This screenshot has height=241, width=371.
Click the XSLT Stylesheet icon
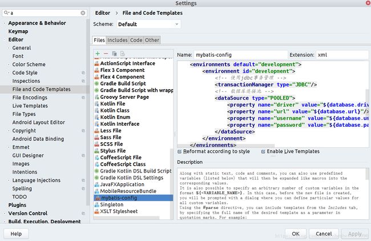tap(97, 211)
